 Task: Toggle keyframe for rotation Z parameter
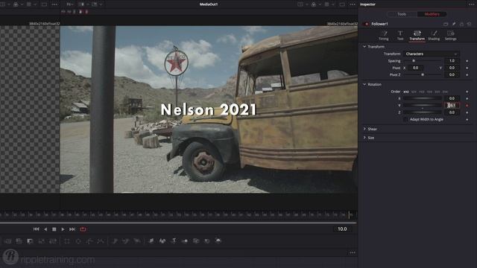pyautogui.click(x=467, y=112)
